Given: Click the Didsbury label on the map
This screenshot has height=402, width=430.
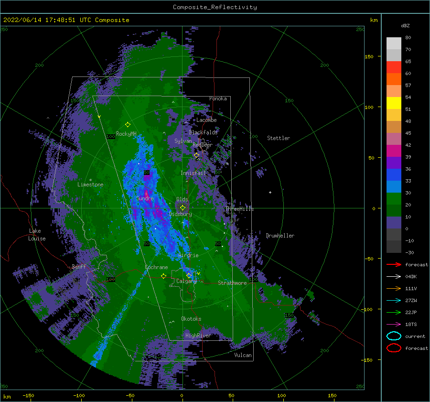Looking at the screenshot, I should pyautogui.click(x=180, y=214).
